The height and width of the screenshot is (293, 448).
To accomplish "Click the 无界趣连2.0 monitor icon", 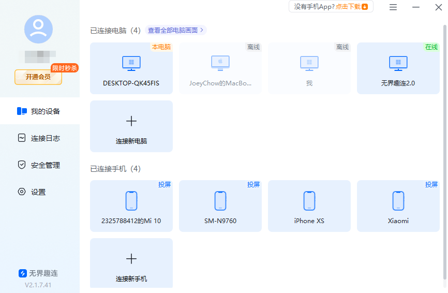I will (x=398, y=64).
